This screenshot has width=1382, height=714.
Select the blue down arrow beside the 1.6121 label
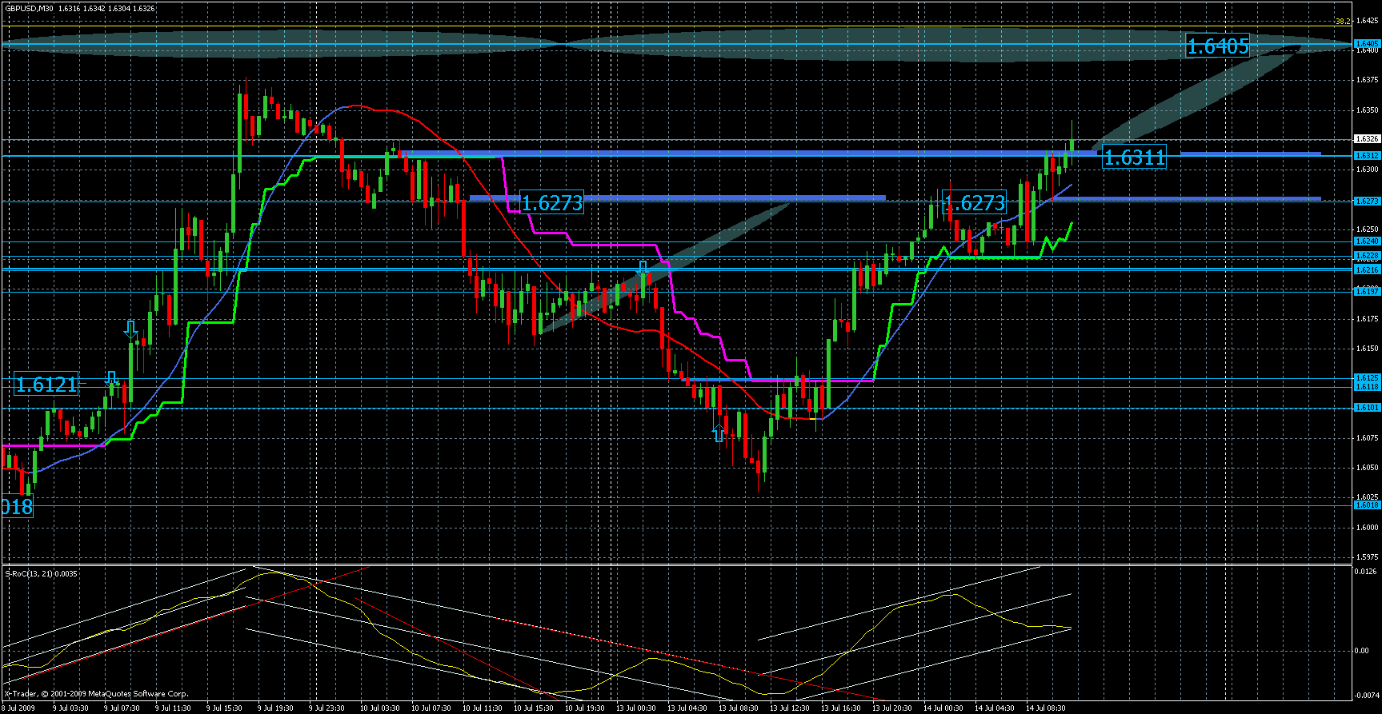pos(113,381)
